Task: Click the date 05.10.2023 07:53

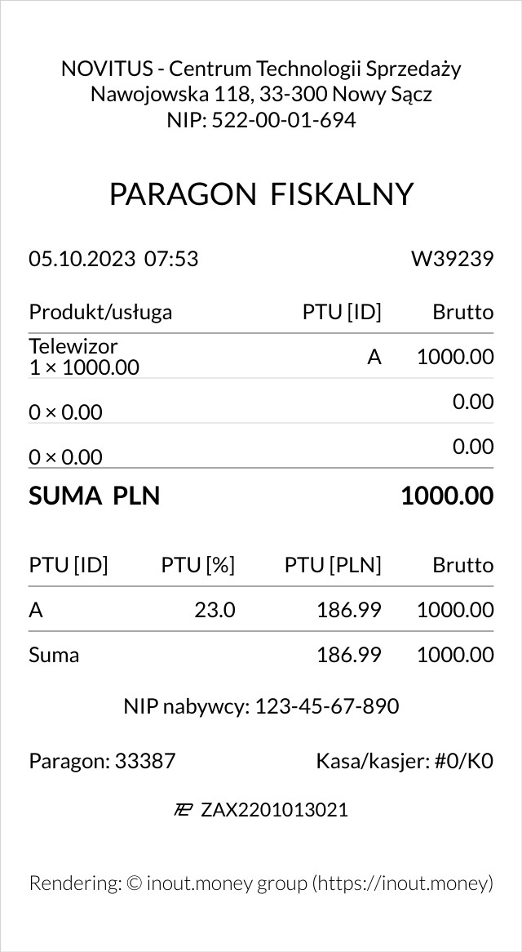Action: tap(113, 259)
